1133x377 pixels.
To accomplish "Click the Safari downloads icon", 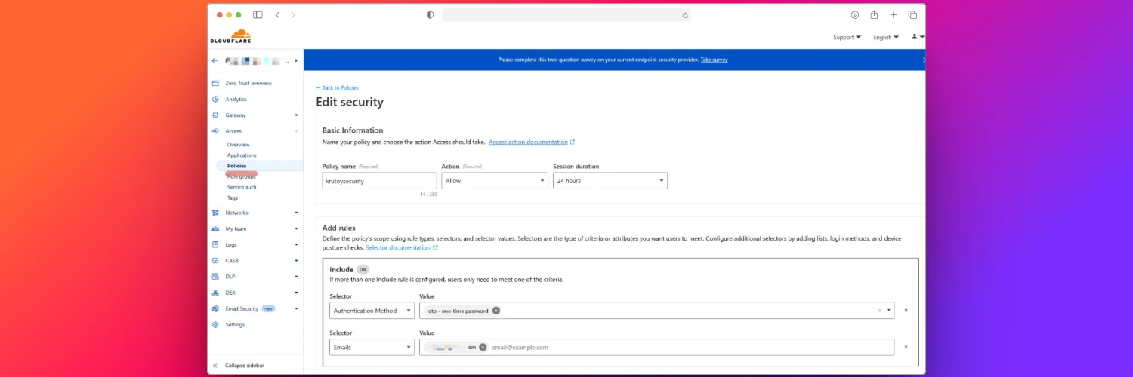I will pos(854,15).
